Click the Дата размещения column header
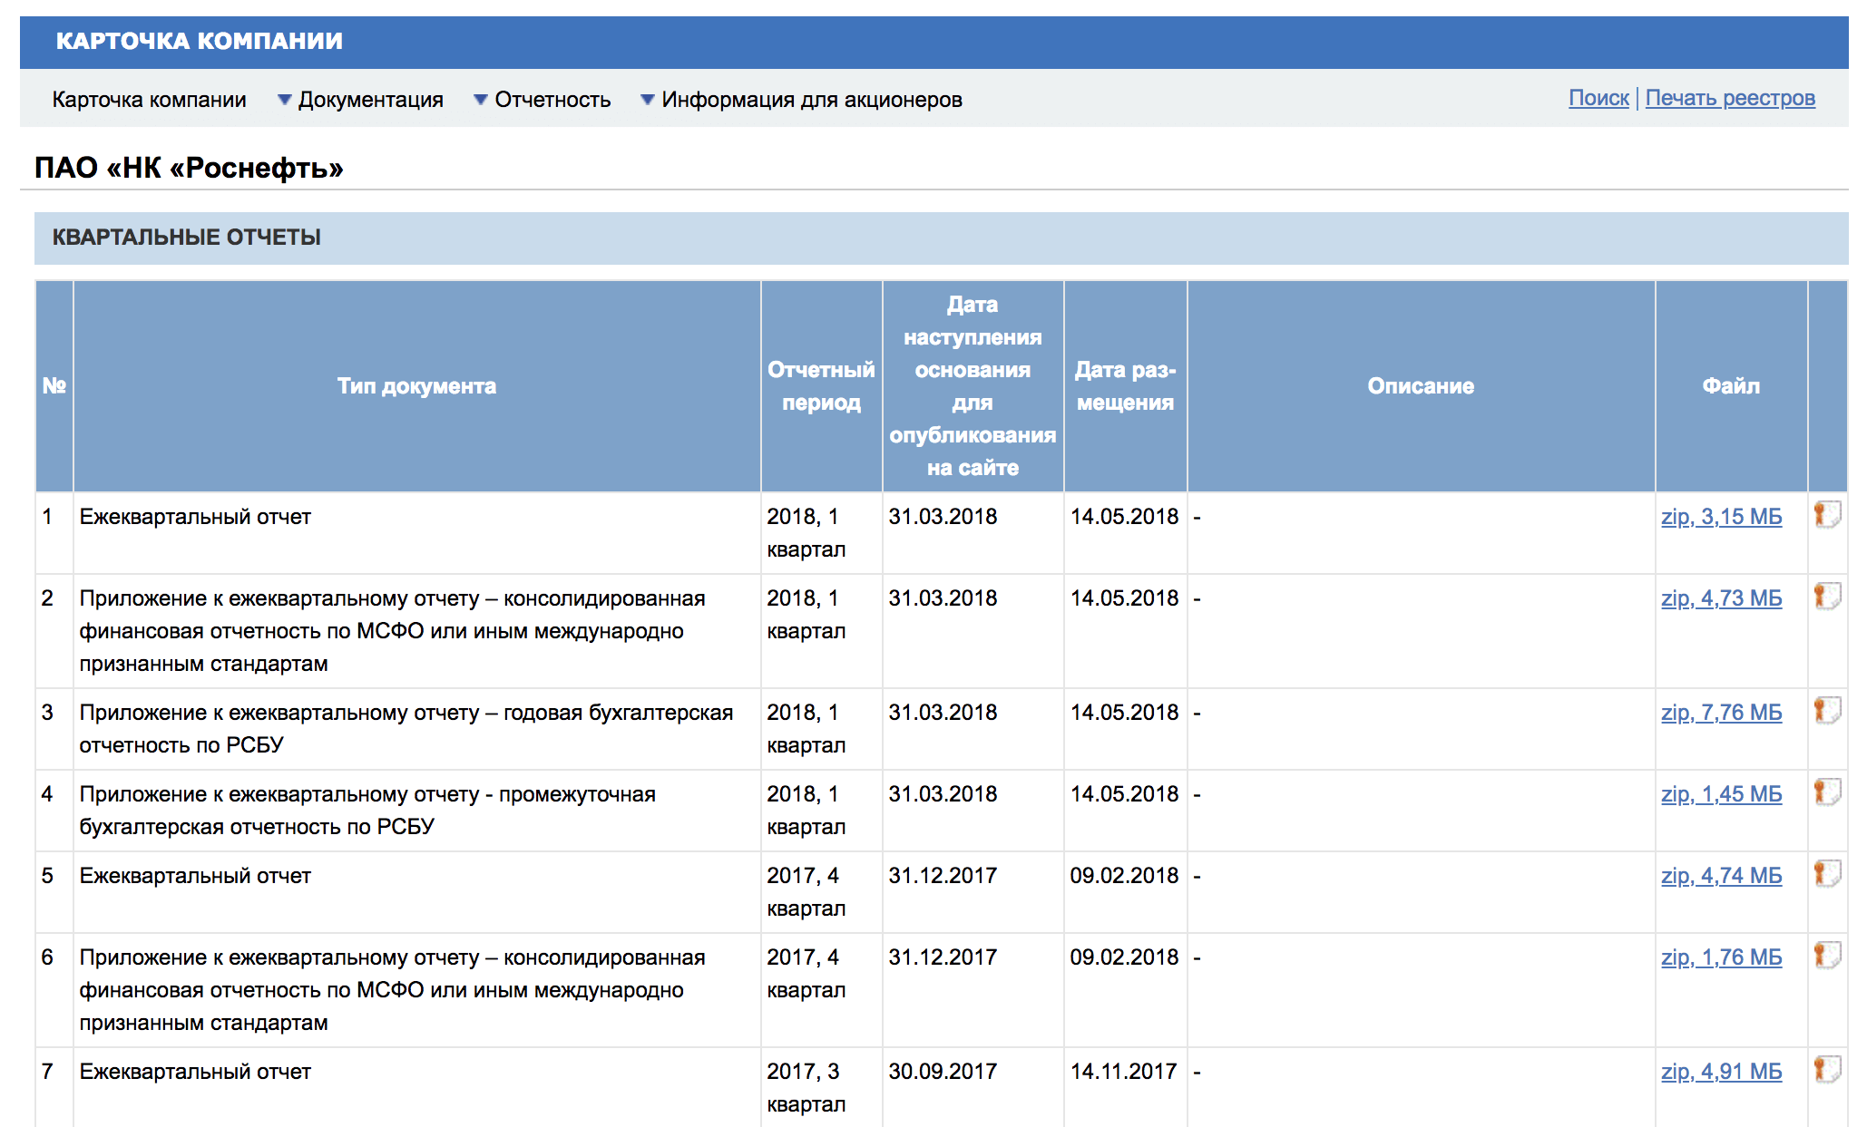Image resolution: width=1867 pixels, height=1127 pixels. (1125, 386)
